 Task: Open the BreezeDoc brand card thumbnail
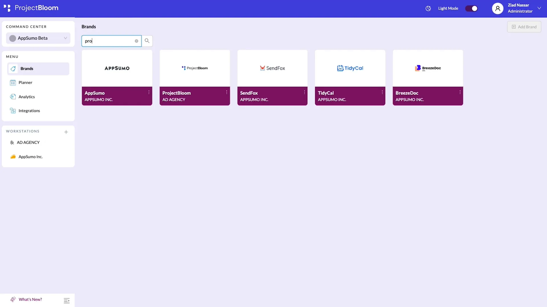[x=428, y=68]
